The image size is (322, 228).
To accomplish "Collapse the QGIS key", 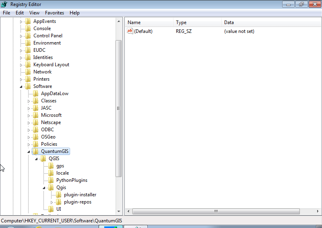I will coord(36,159).
